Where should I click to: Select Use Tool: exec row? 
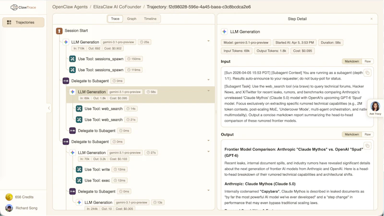pyautogui.click(x=102, y=181)
